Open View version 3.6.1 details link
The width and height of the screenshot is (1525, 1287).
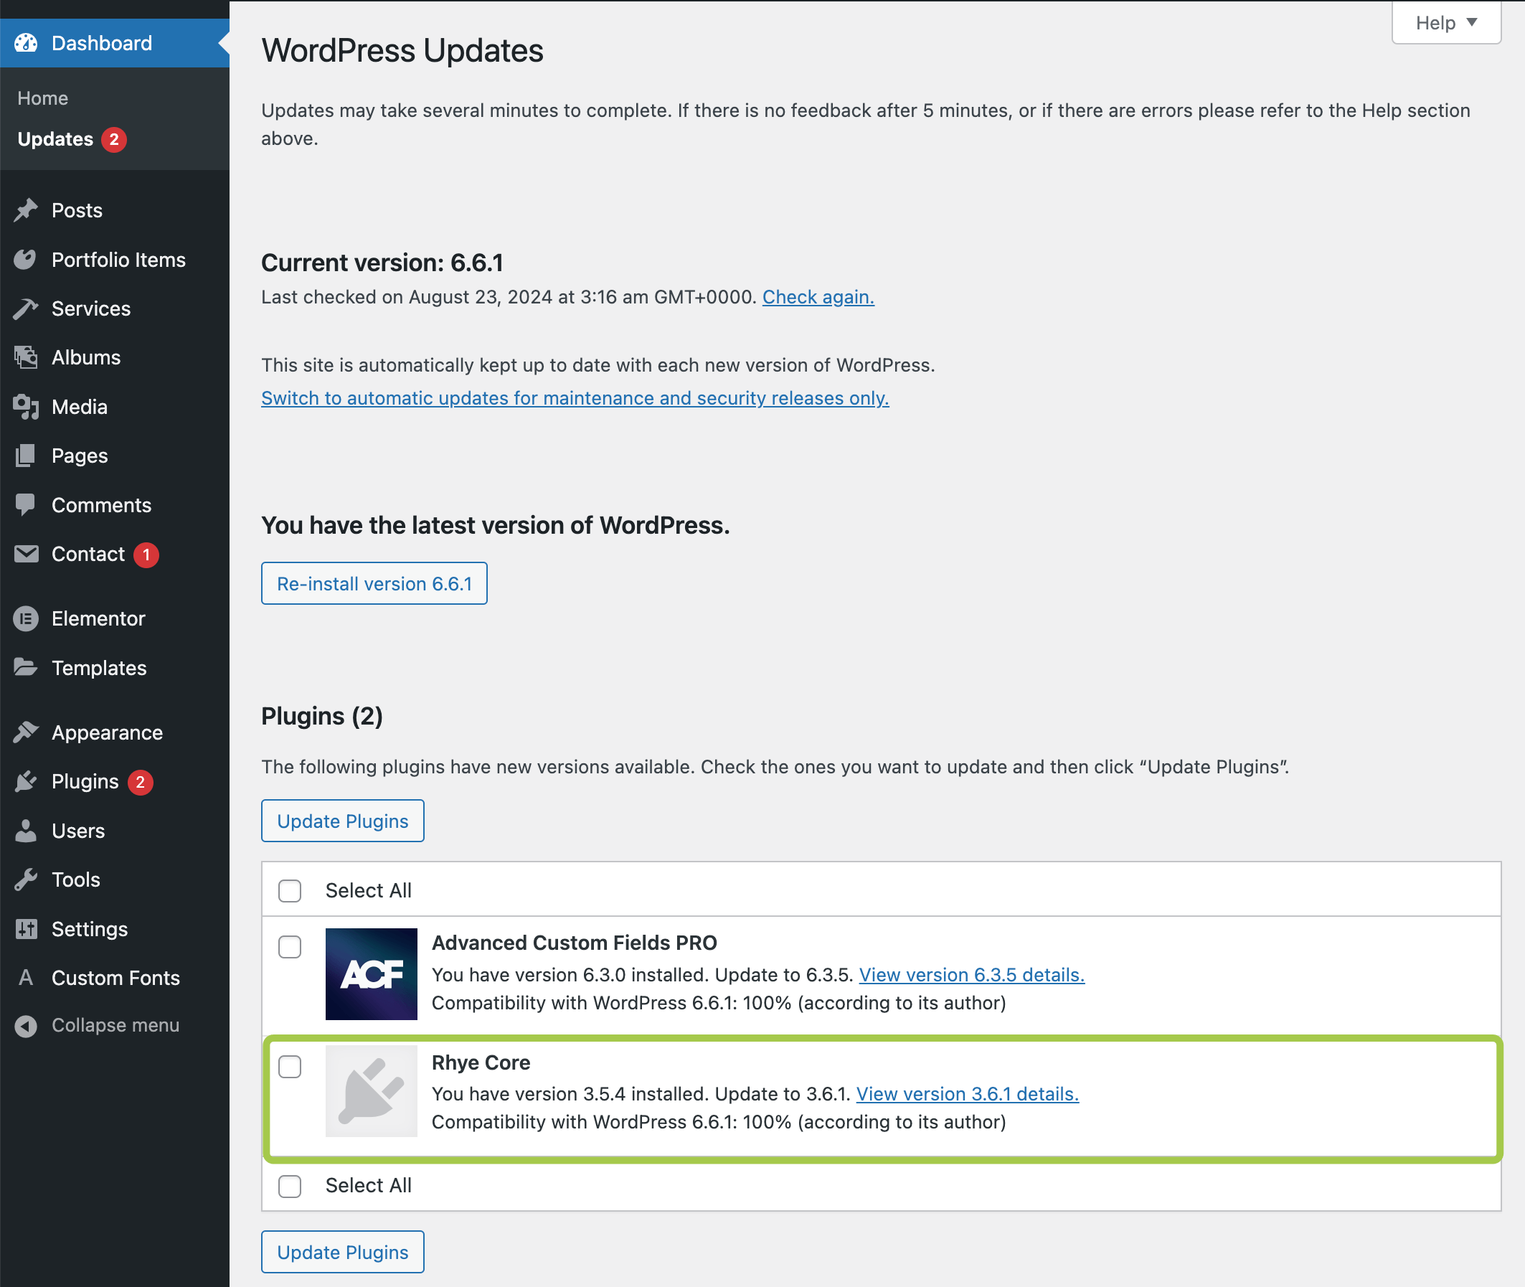967,1093
